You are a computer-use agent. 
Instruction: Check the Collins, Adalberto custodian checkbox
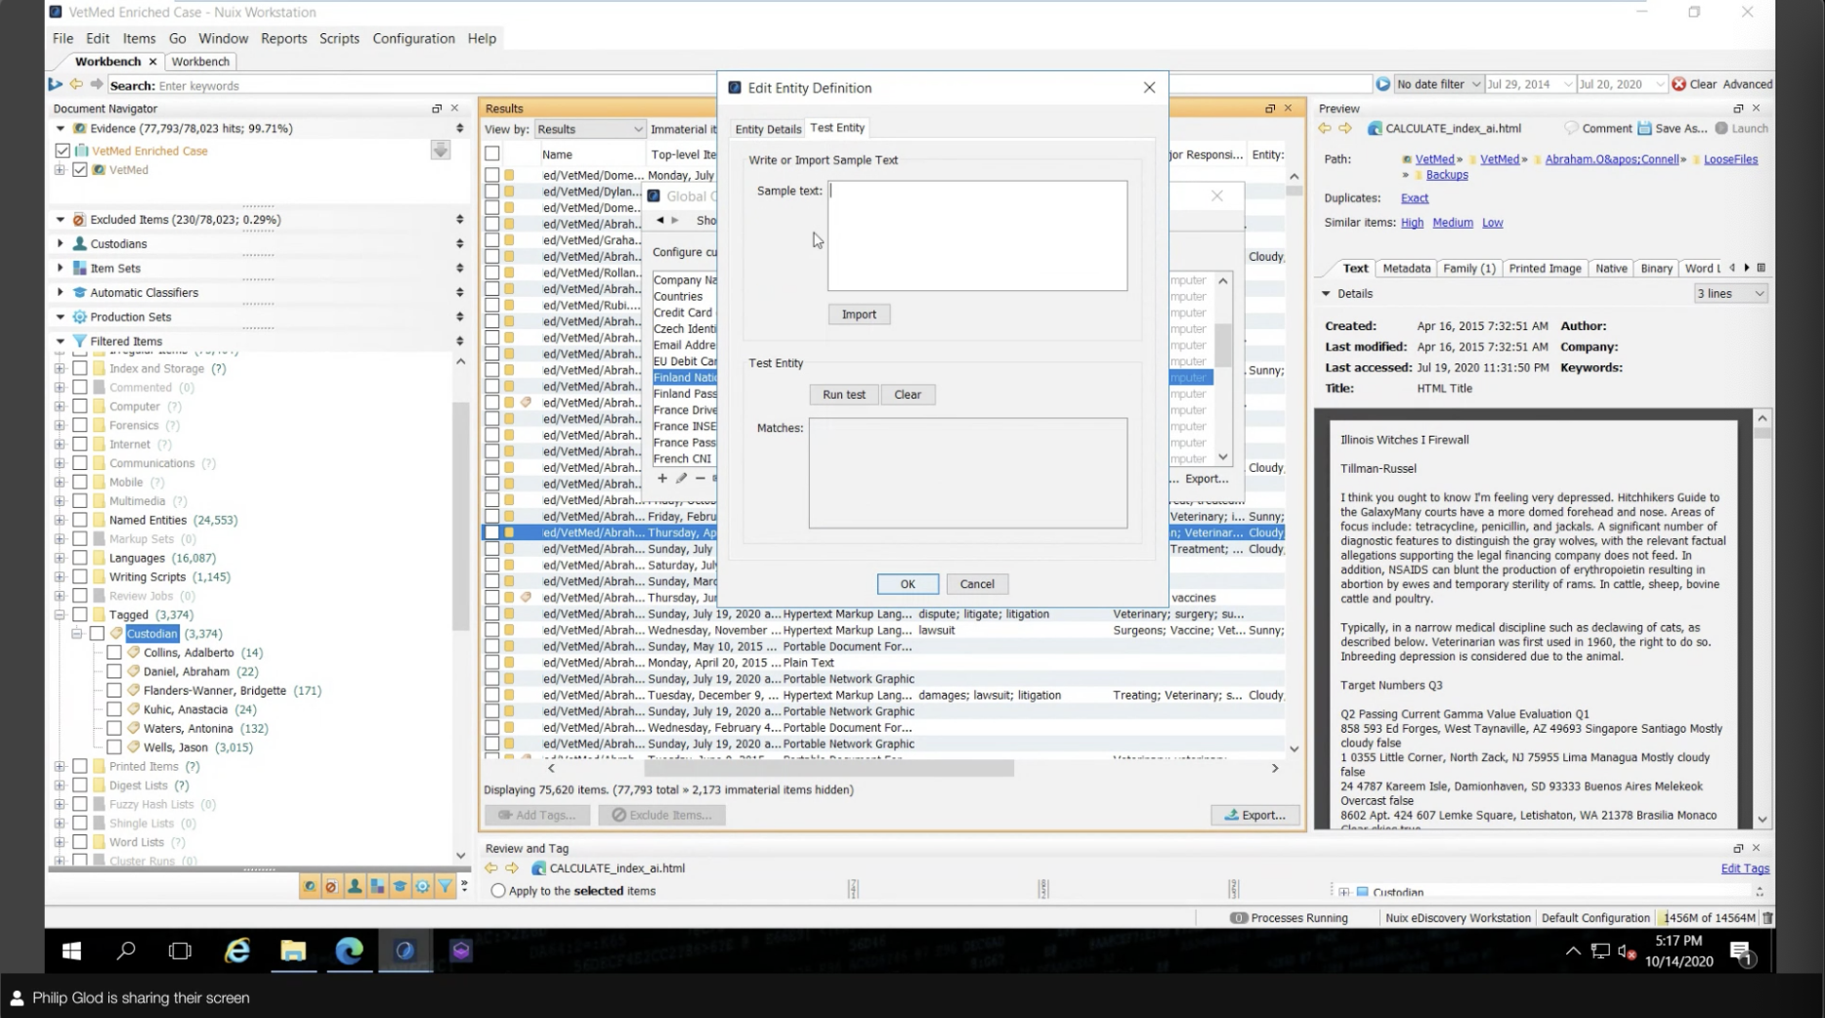(x=114, y=652)
